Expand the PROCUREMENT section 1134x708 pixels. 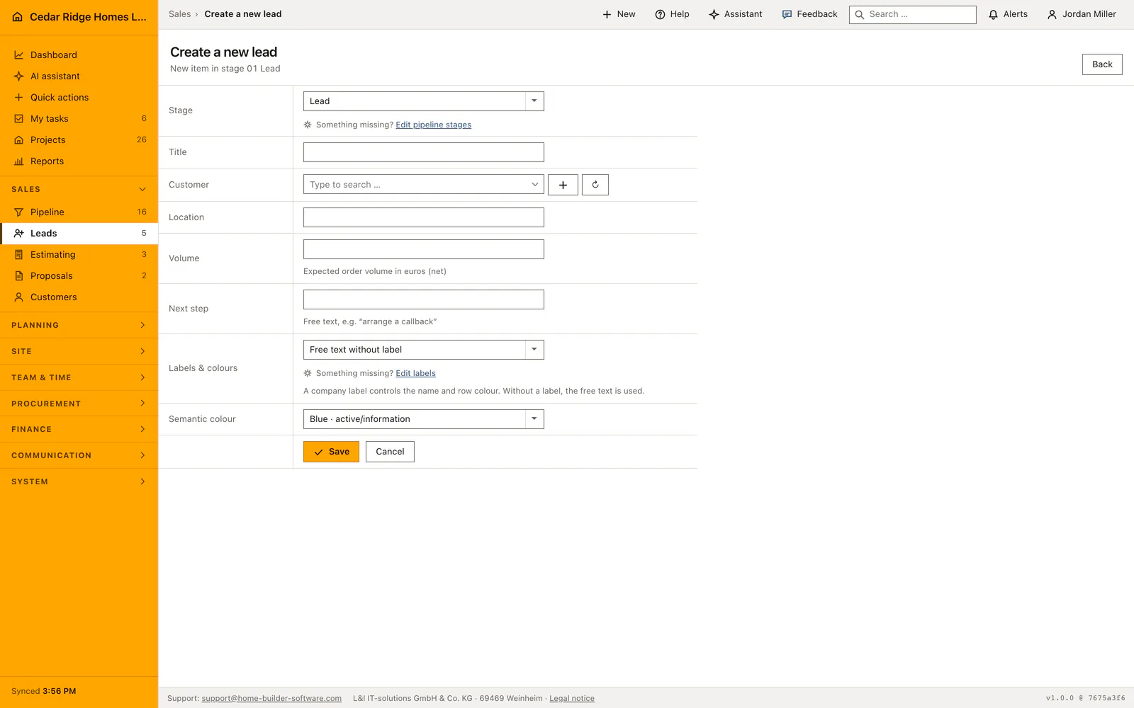coord(79,404)
